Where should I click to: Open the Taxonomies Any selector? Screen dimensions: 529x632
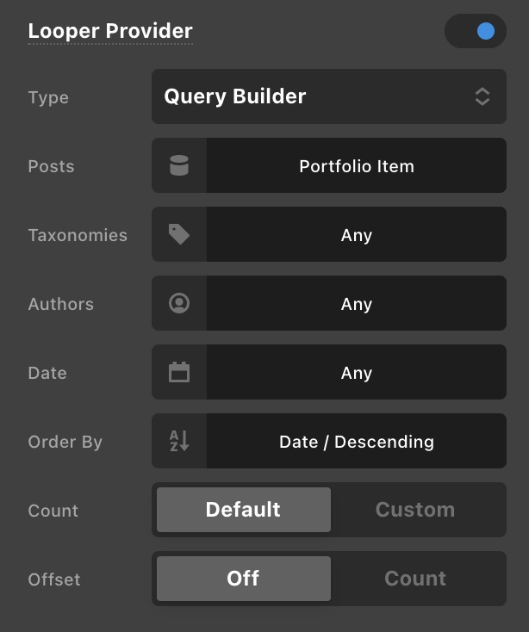coord(356,234)
